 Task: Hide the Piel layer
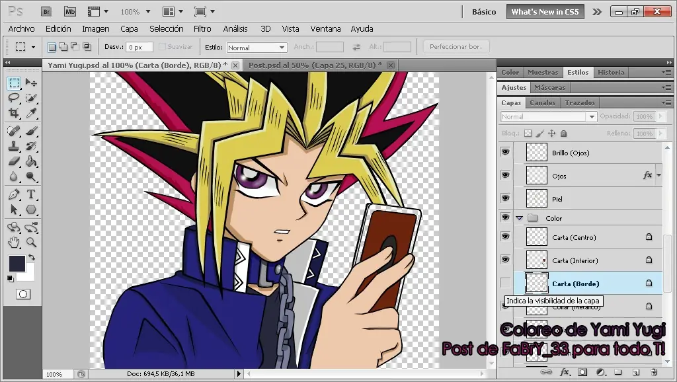coord(505,198)
